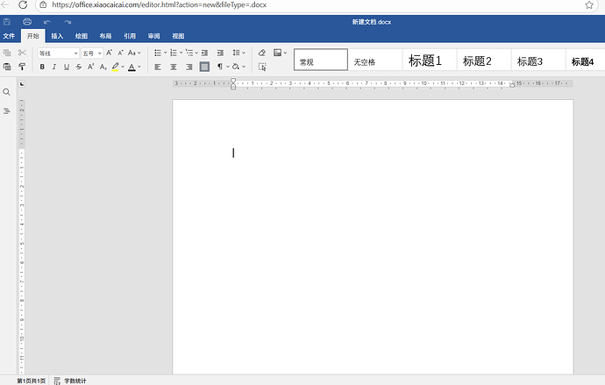Click the Save icon in title bar
This screenshot has width=605, height=385.
[8, 21]
